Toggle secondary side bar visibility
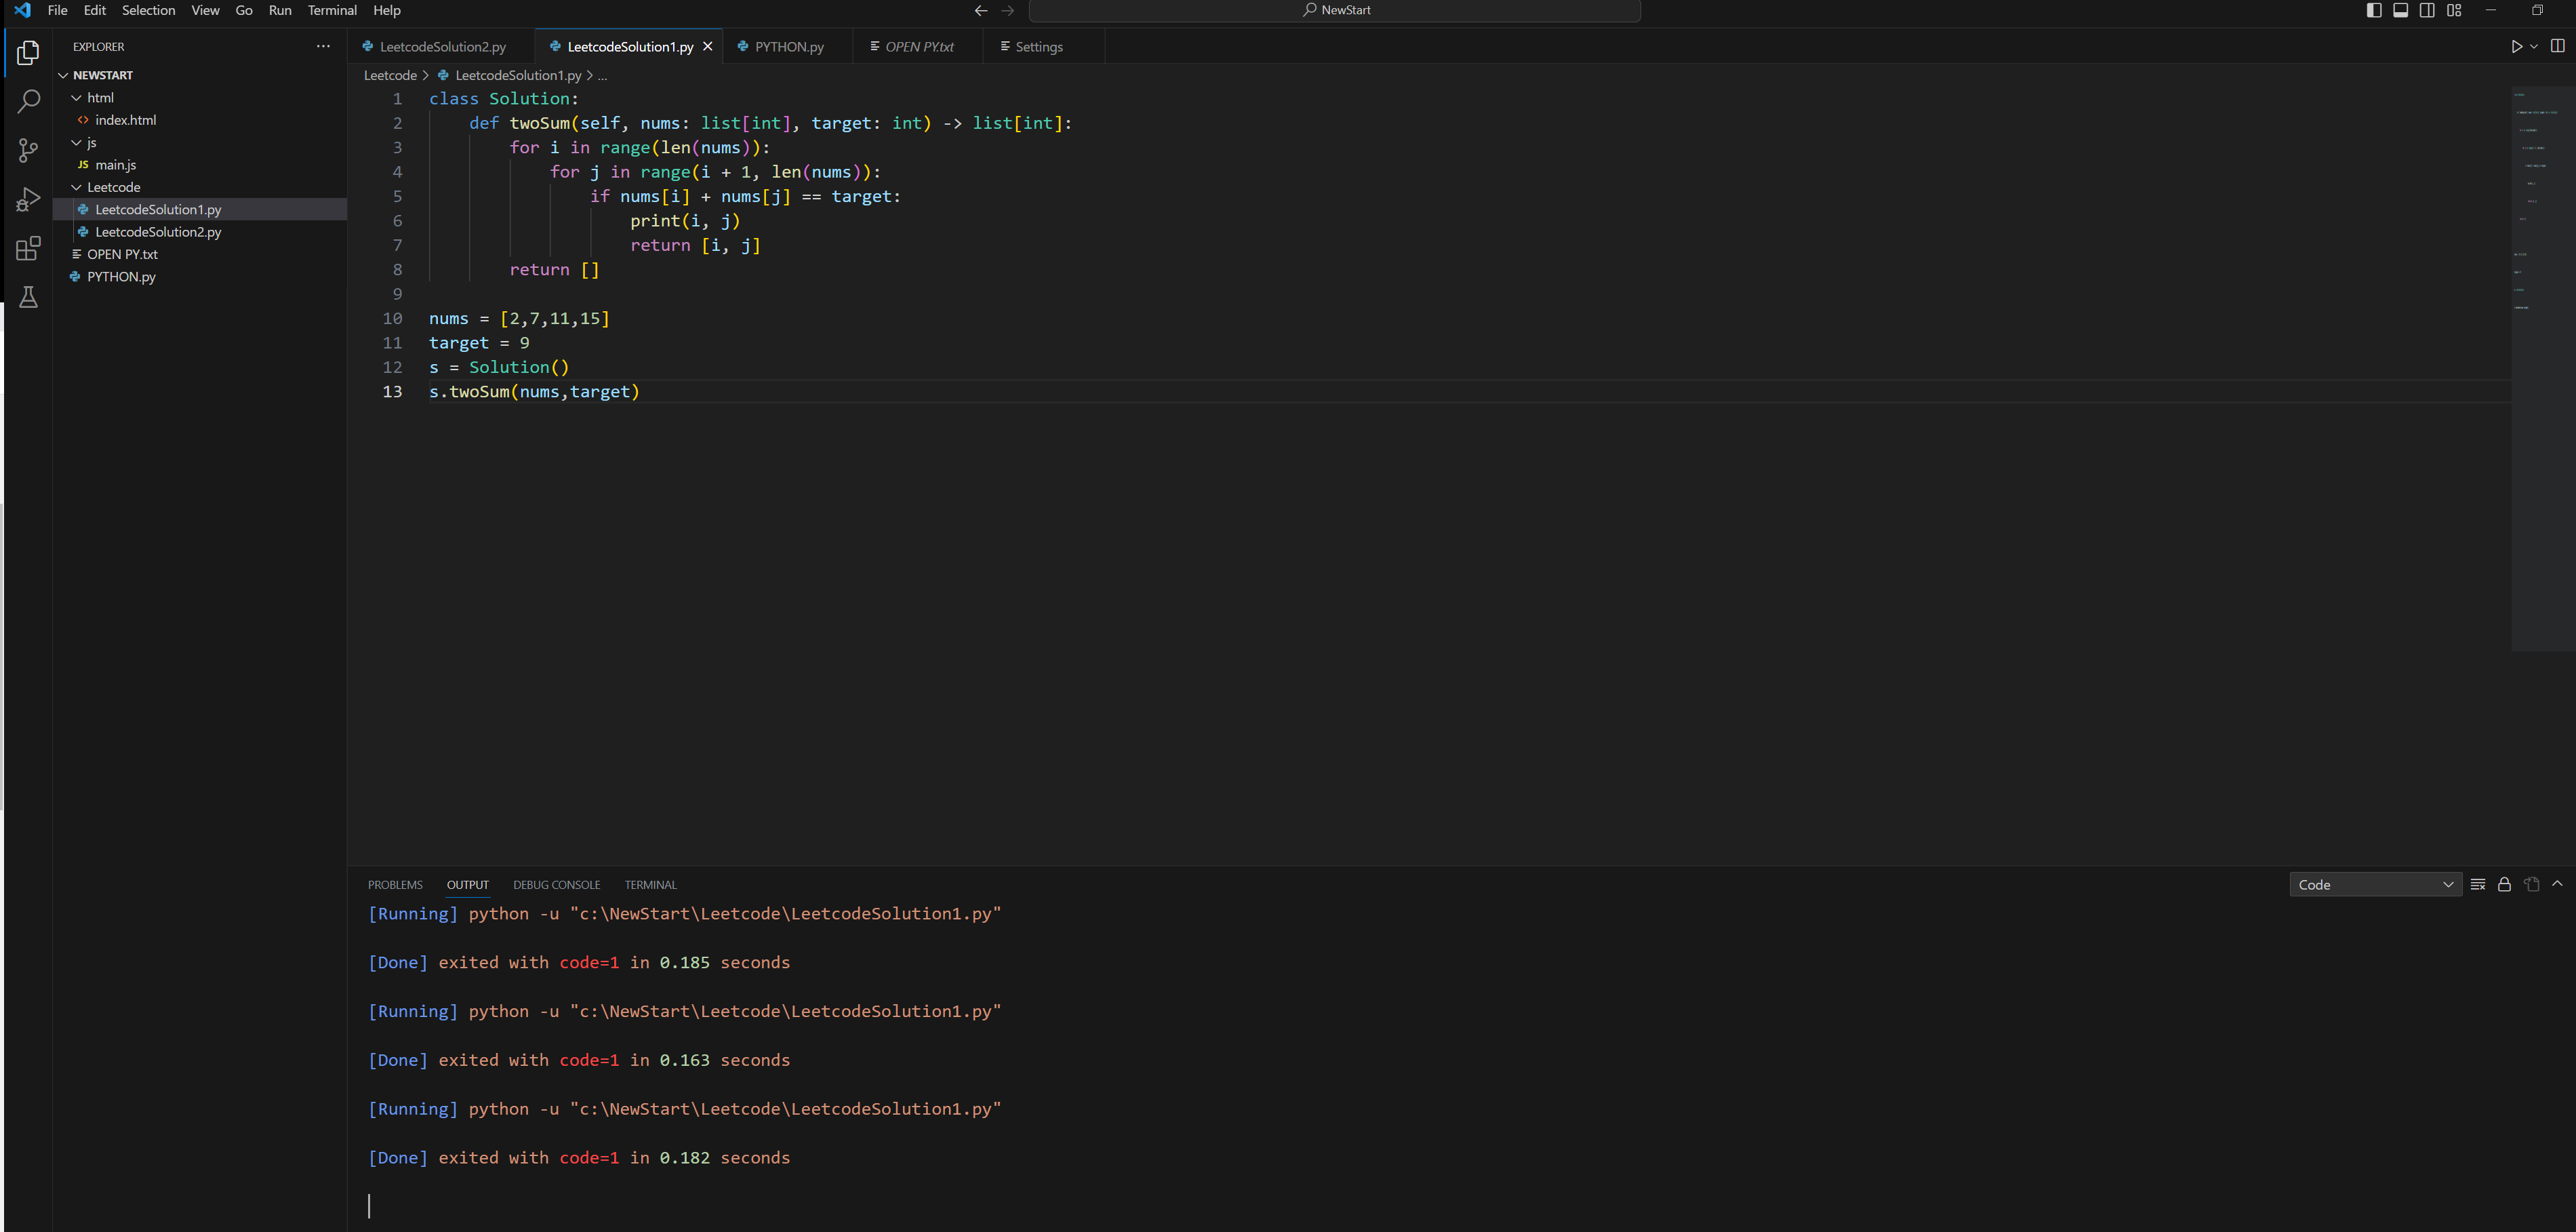 (2427, 10)
